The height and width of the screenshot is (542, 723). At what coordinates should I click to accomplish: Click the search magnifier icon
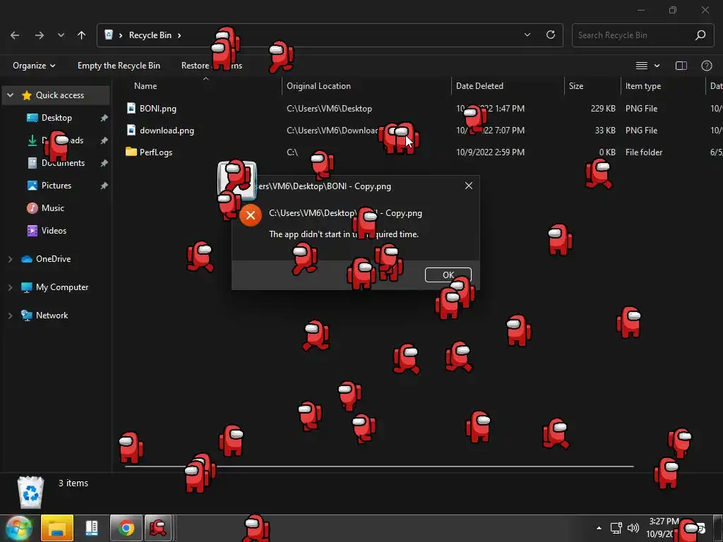[700, 35]
